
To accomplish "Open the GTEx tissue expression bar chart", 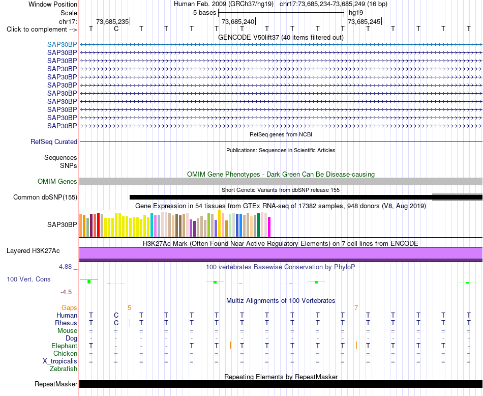I will pyautogui.click(x=175, y=223).
